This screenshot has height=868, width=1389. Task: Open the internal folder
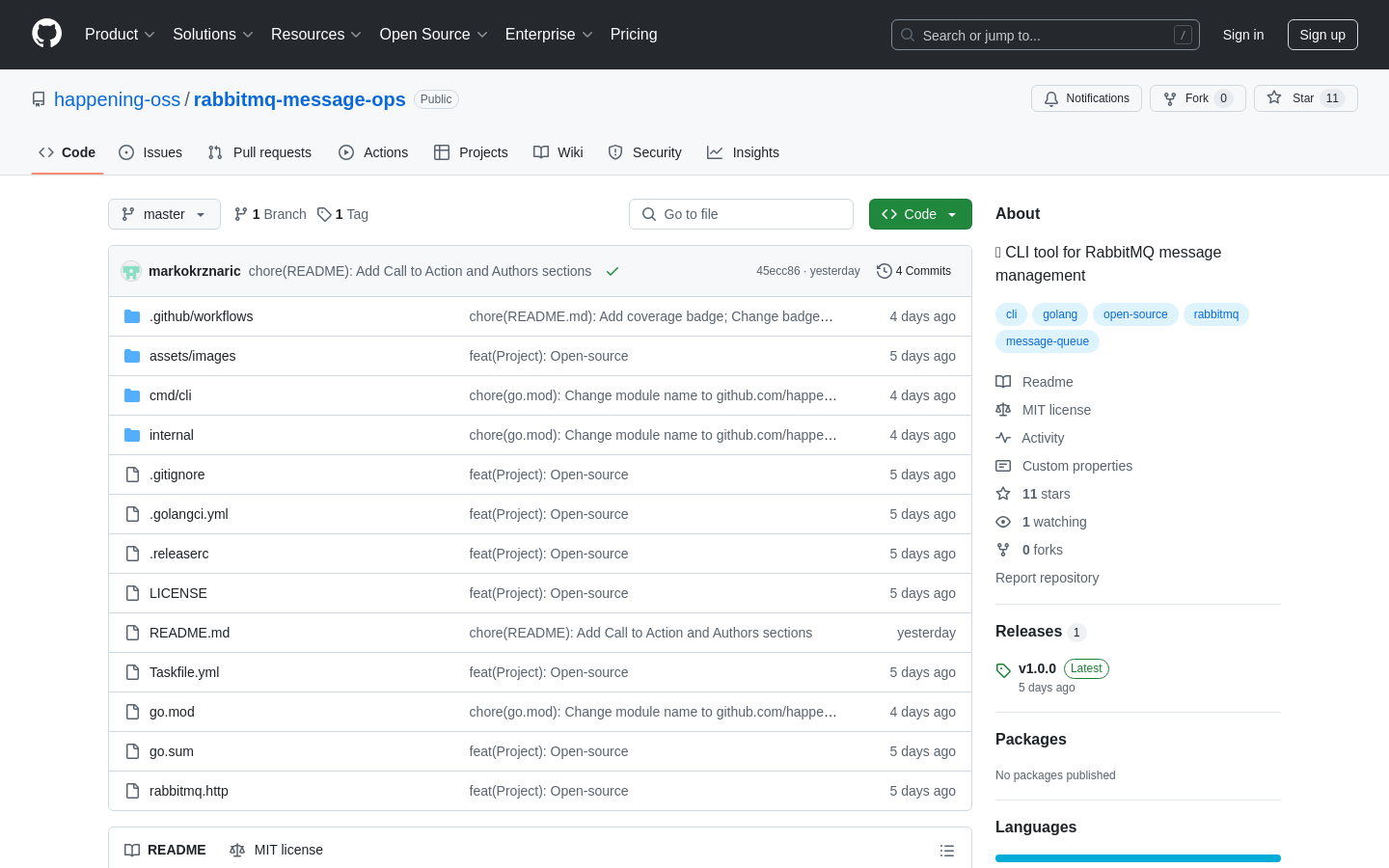[172, 435]
